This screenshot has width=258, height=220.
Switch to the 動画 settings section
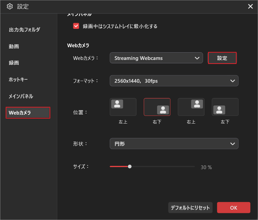tap(14, 46)
